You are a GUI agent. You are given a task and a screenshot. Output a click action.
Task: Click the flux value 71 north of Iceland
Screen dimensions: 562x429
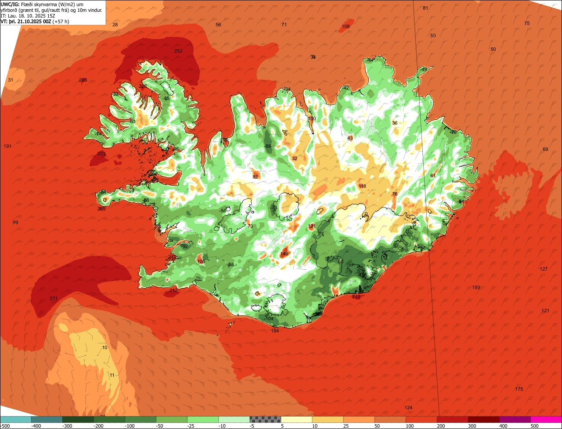(x=284, y=25)
